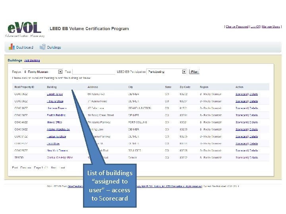This screenshot has width=286, height=214.
Task: Open the Adams Warehouse building link
Action: tap(58, 129)
